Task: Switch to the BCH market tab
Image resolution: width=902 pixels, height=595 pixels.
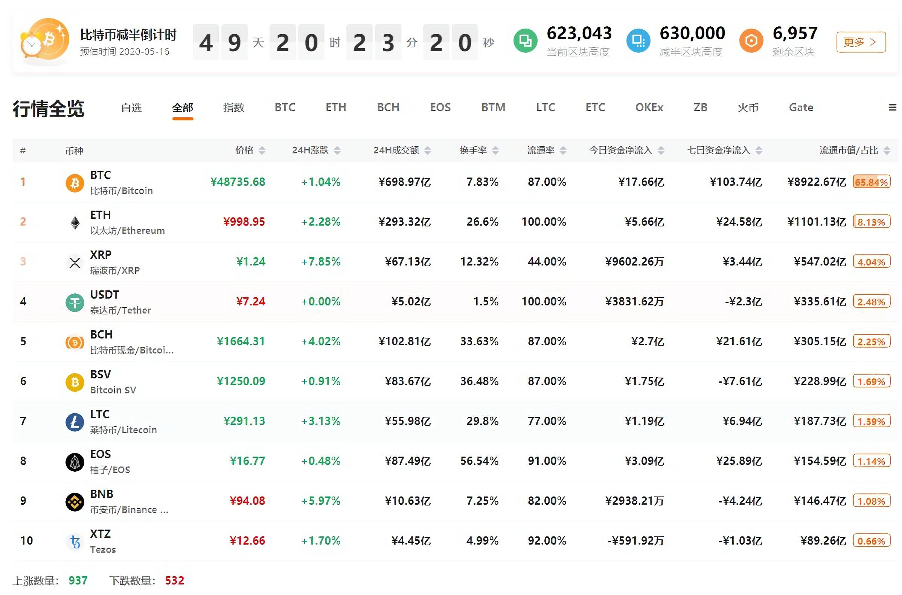Action: click(388, 108)
